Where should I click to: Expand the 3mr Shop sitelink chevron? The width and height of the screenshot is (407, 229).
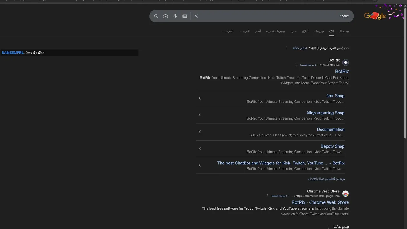tap(200, 98)
